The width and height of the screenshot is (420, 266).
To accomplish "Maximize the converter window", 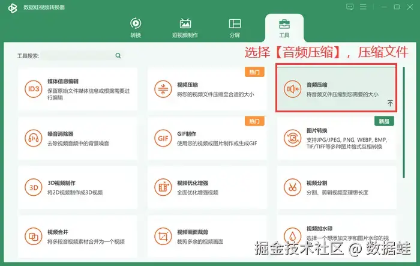I will 397,7.
